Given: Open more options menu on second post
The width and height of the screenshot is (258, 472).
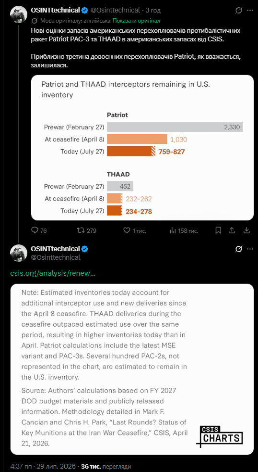Looking at the screenshot, I should (250, 249).
